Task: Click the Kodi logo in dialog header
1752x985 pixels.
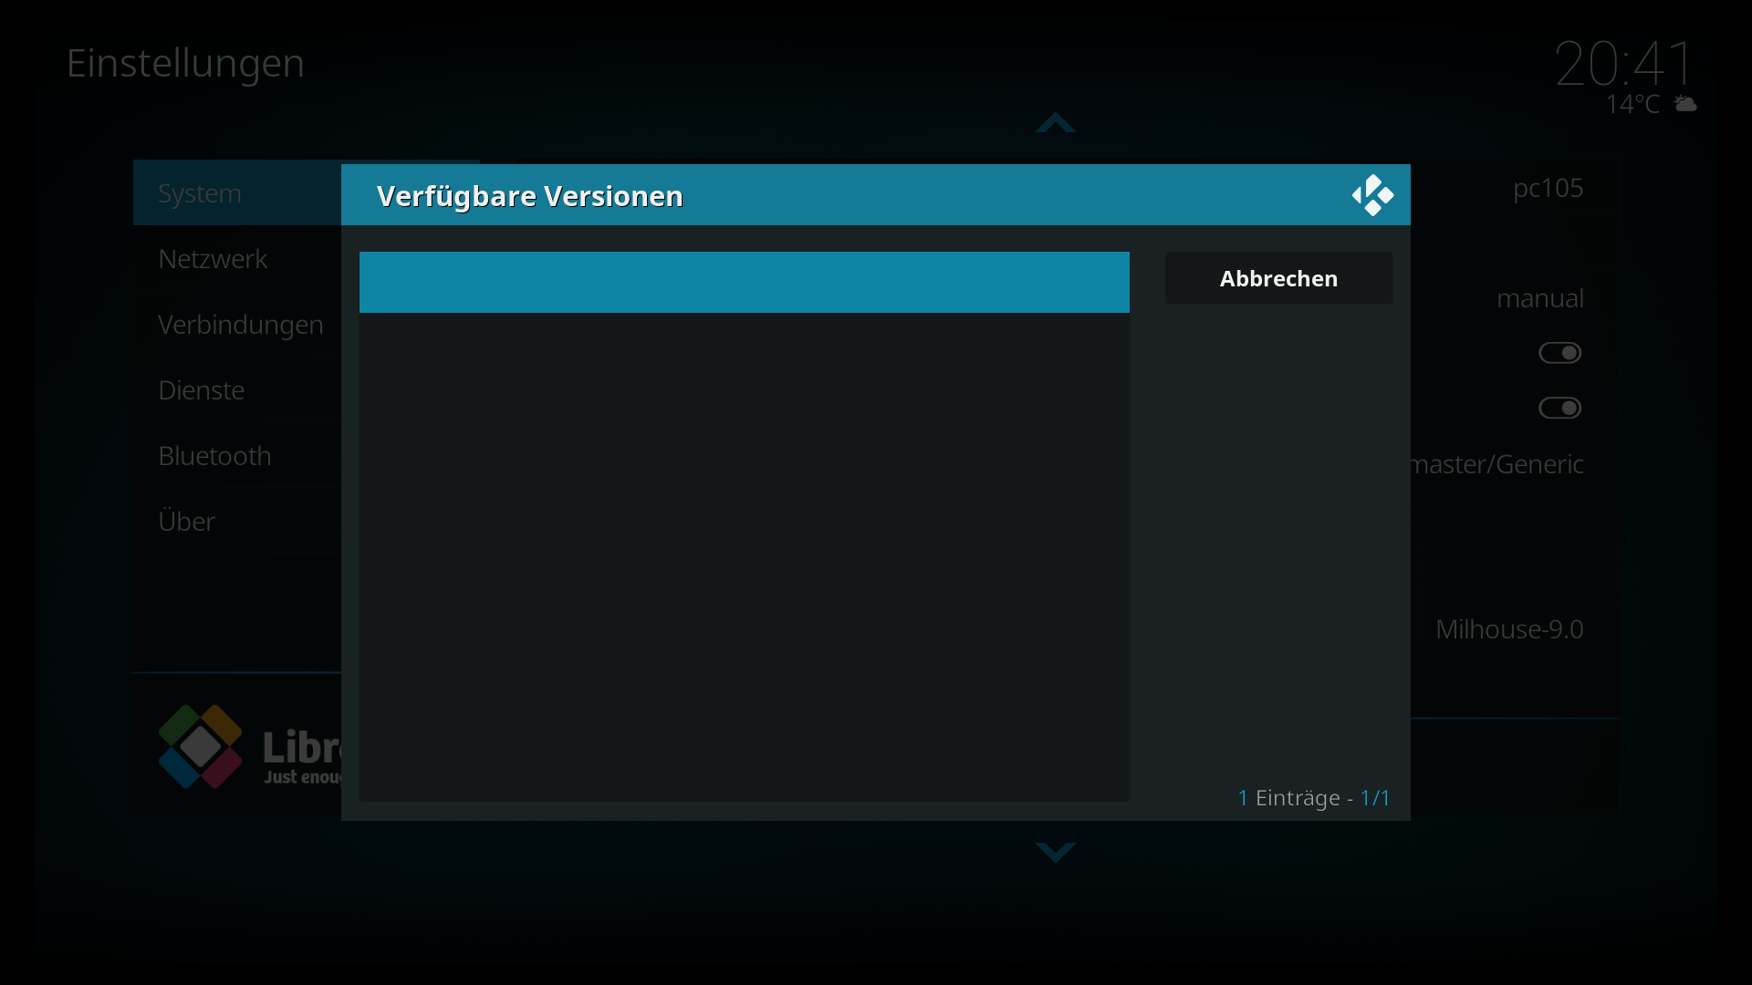Action: [1372, 195]
